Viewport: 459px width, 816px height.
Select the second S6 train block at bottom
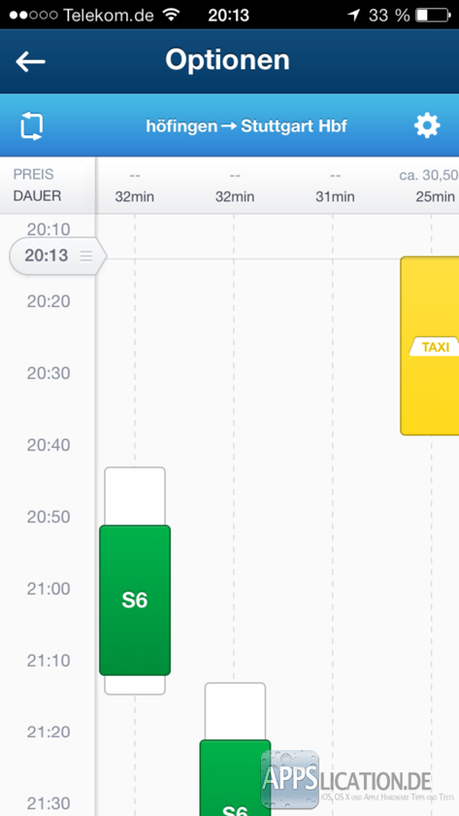pyautogui.click(x=235, y=777)
